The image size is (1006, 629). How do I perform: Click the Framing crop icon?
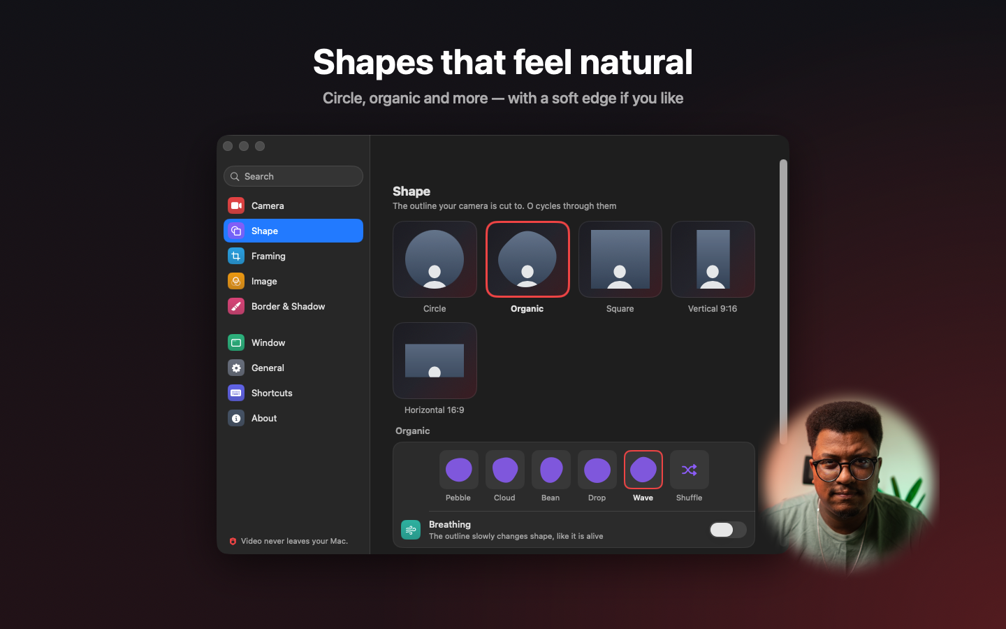pos(236,256)
